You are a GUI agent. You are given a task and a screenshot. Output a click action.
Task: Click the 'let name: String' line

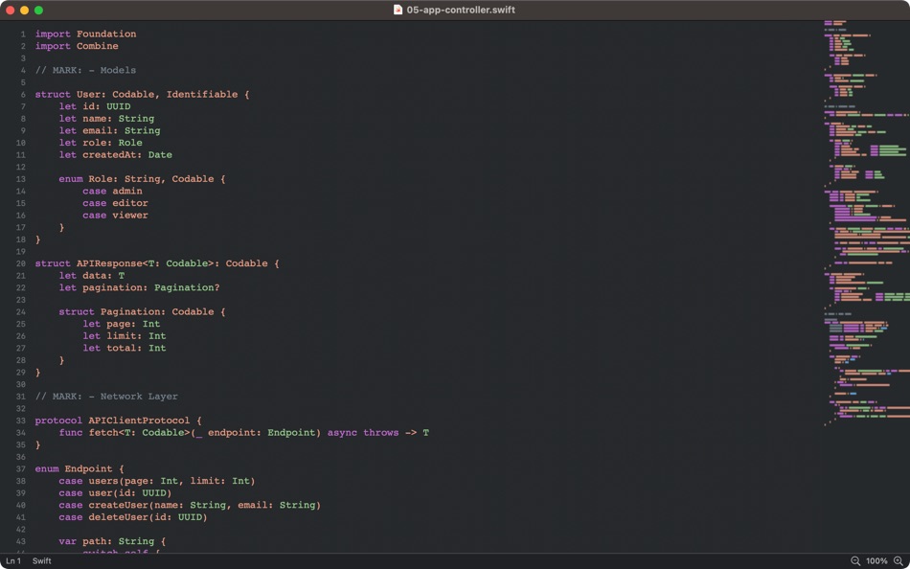click(x=106, y=119)
